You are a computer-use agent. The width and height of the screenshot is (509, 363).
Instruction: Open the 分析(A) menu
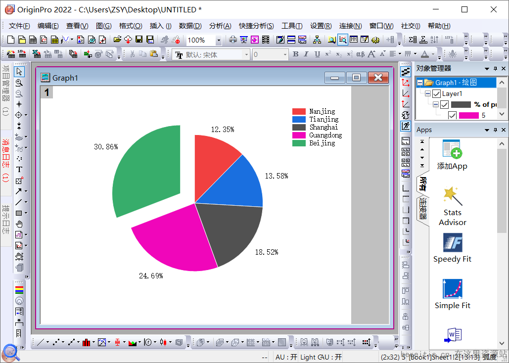click(x=220, y=26)
